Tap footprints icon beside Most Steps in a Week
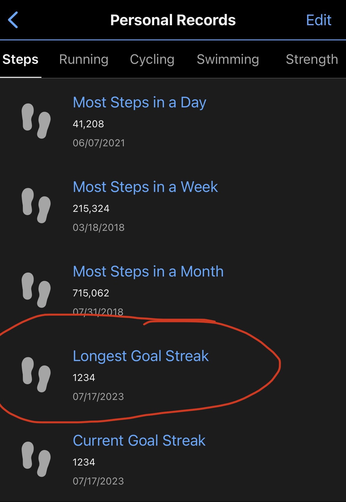 coord(36,205)
